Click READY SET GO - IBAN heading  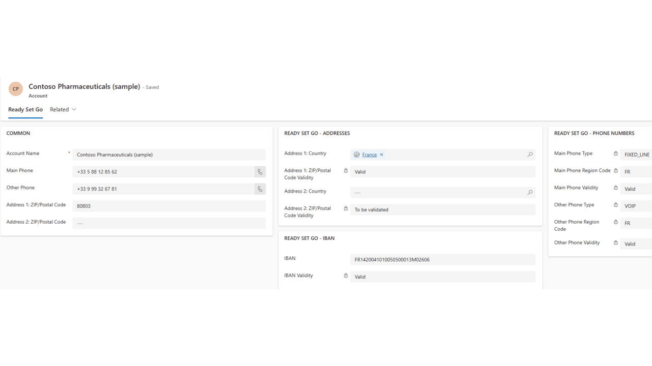(309, 238)
